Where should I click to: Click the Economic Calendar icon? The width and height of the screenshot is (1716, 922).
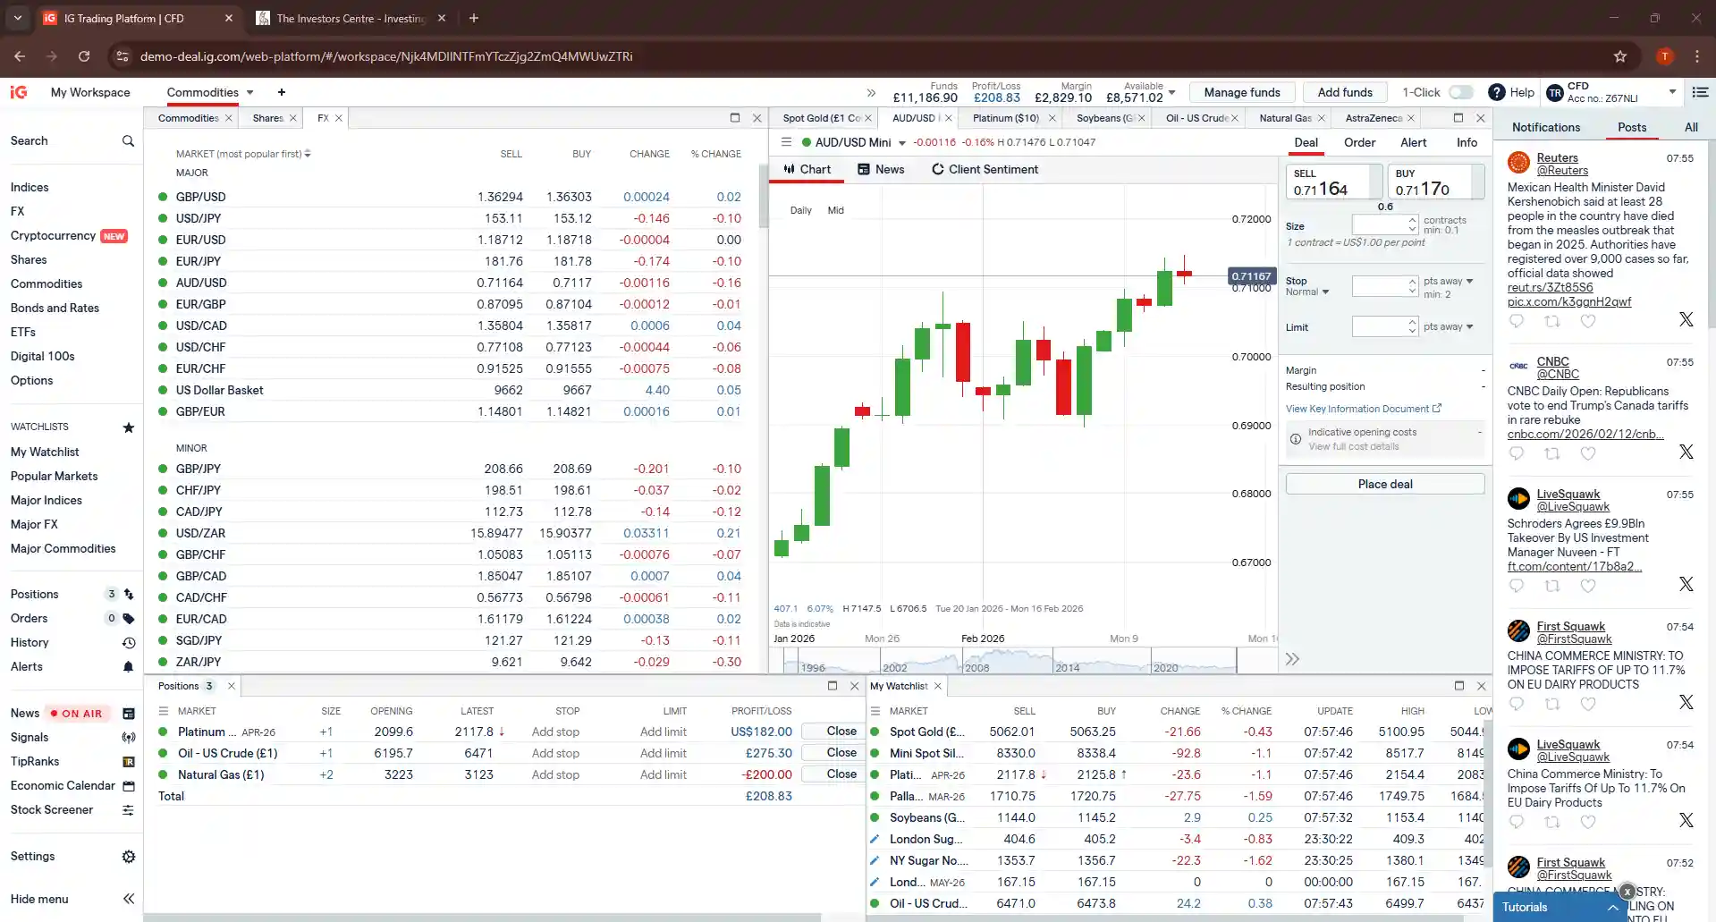(x=129, y=786)
